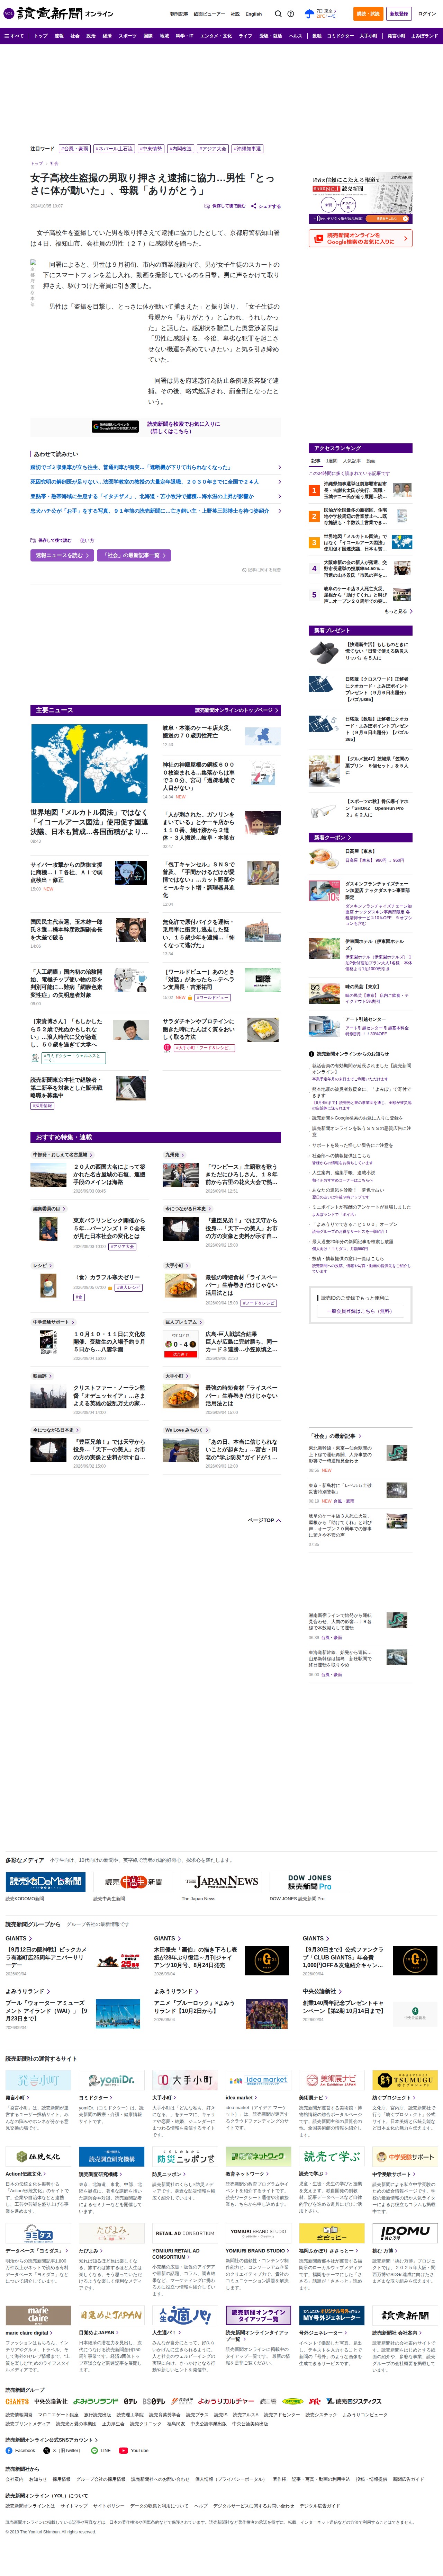The width and height of the screenshot is (443, 2576).
Task: Expand related article 死因究明の解剖医 chevron
Action: pos(279,482)
